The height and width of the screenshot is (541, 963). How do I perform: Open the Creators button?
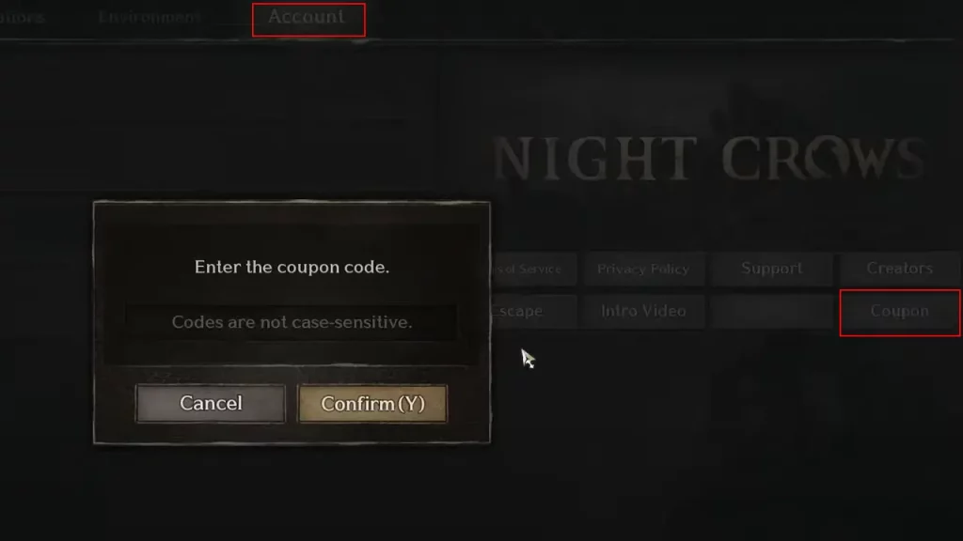tap(900, 269)
